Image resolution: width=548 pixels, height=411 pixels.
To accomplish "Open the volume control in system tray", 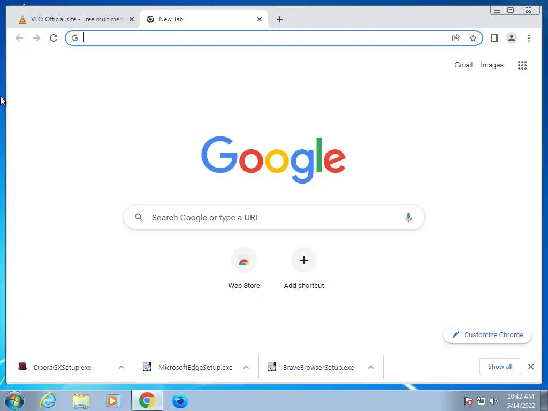I will point(494,401).
